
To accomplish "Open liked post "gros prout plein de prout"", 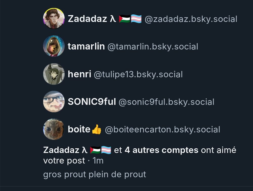I will point(95,175).
